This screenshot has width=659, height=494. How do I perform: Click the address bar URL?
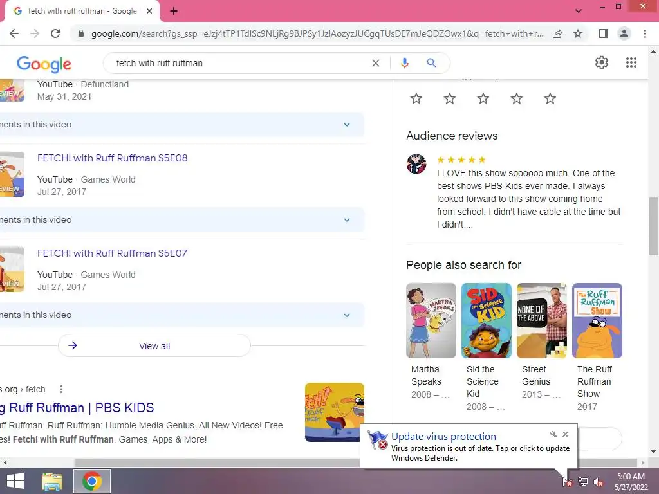point(317,33)
